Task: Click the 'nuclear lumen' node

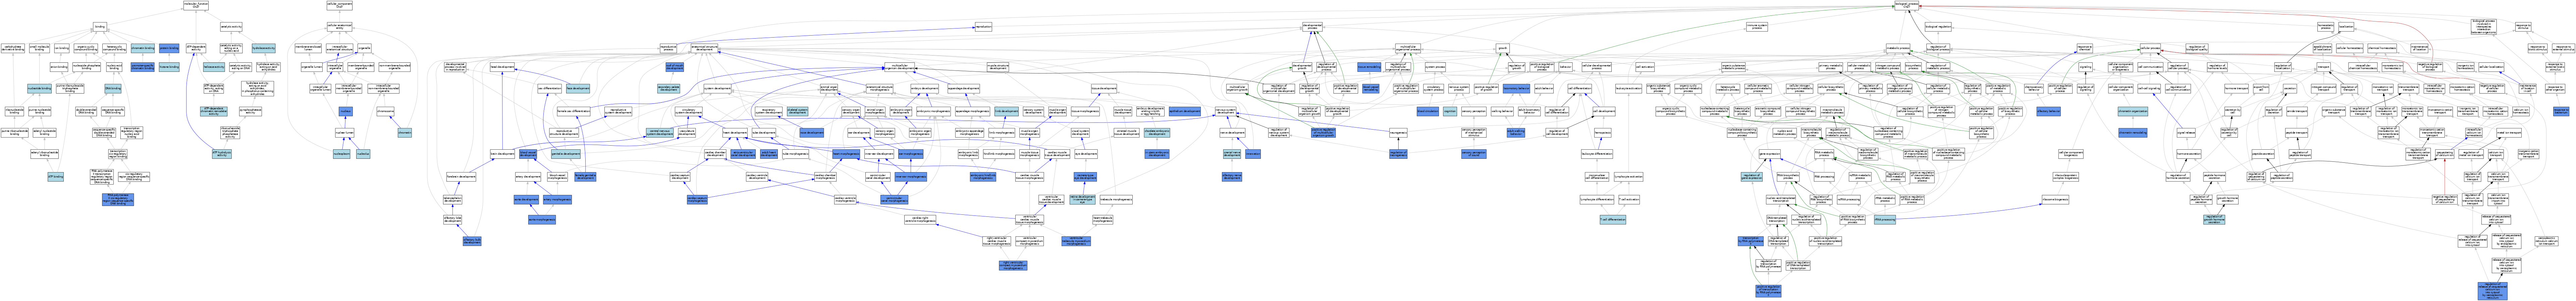Action: point(345,133)
